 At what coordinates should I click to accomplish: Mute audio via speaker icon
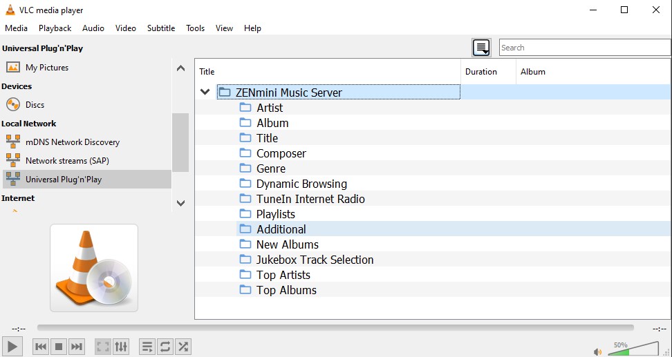598,352
